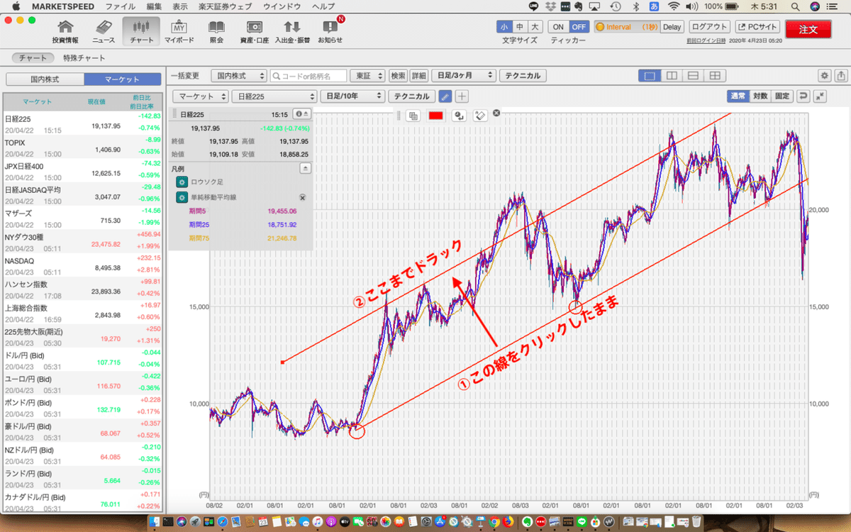The width and height of the screenshot is (851, 532).
Task: Open 東証 exchange dropdown
Action: (x=369, y=75)
